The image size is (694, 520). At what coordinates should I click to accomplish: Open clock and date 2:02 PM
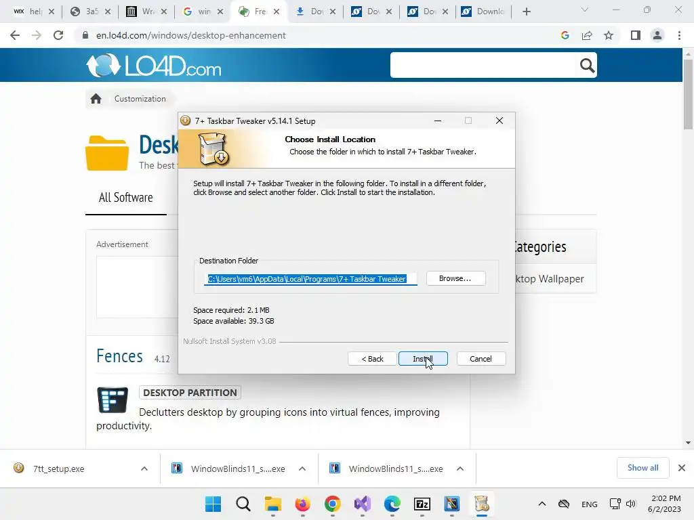(x=664, y=504)
